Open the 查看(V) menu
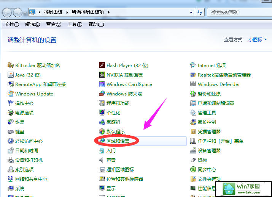The width and height of the screenshot is (272, 197). [x=54, y=24]
